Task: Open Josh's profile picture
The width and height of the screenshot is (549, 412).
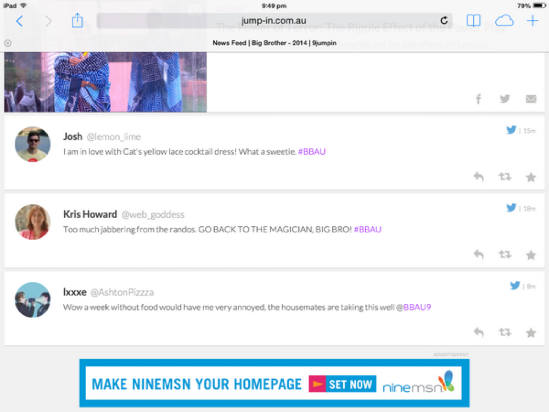Action: coord(32,144)
